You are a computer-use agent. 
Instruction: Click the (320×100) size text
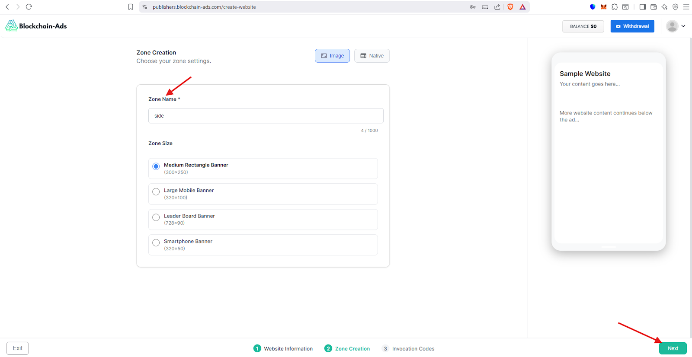pos(176,198)
